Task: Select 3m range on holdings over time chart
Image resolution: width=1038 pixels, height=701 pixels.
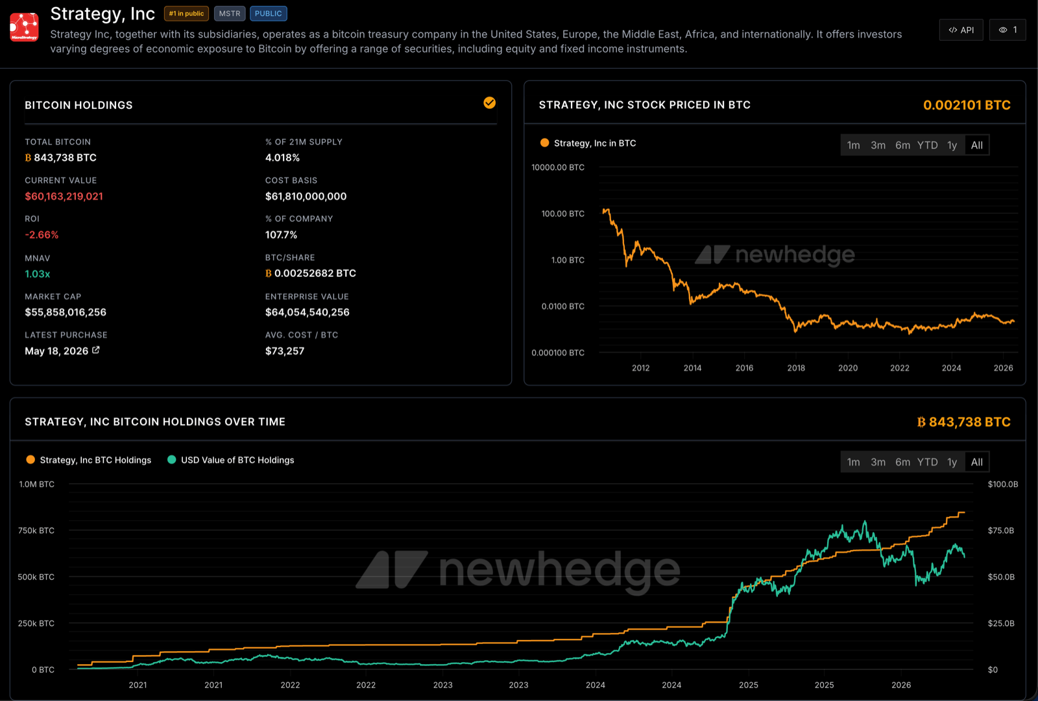Action: coord(878,462)
